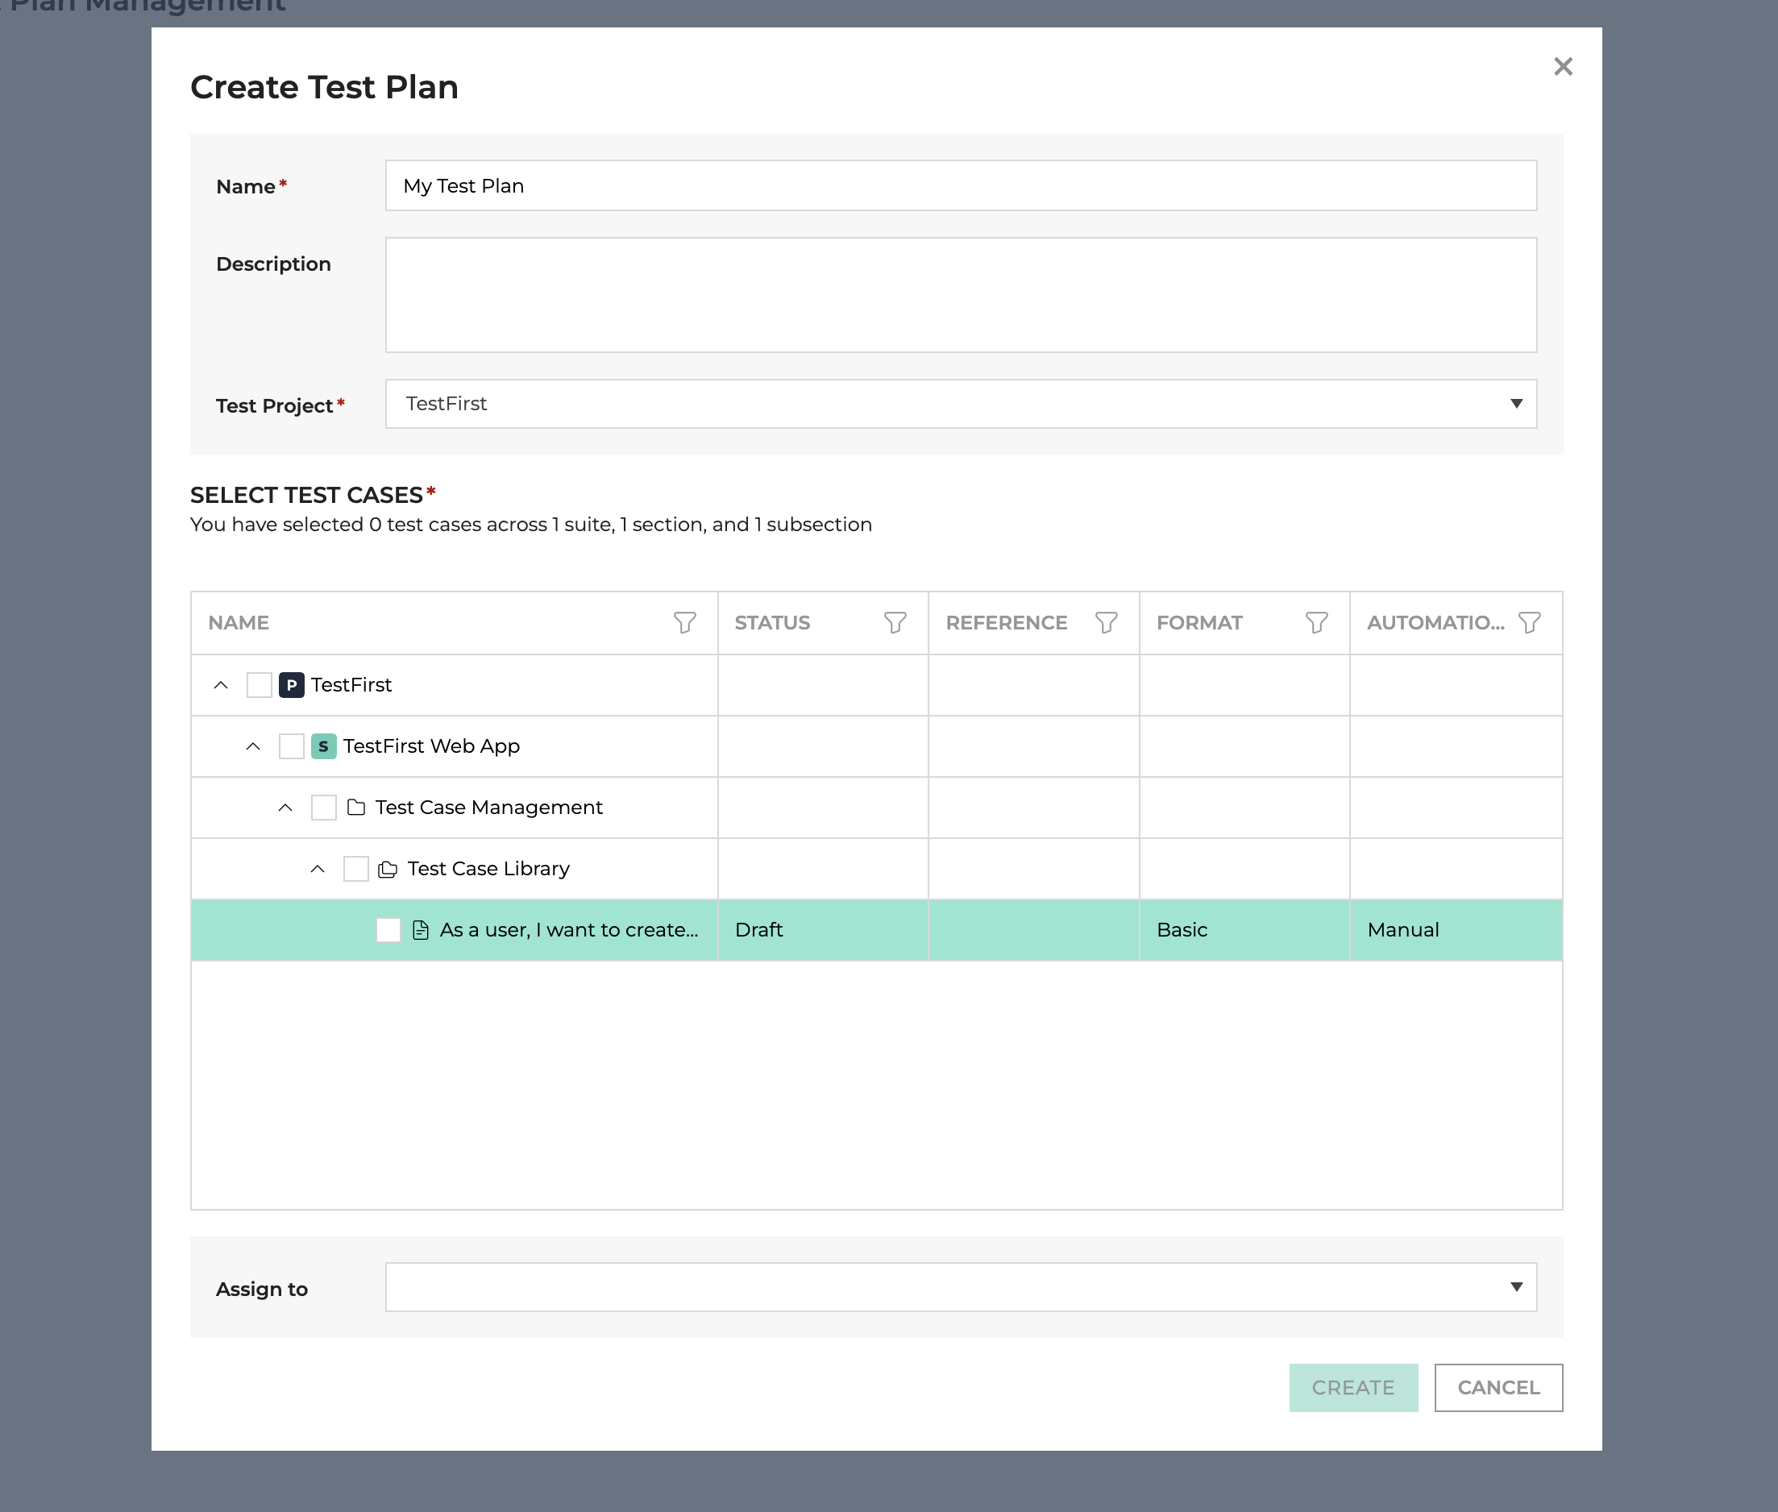Click the CREATE button
This screenshot has height=1512, width=1778.
point(1352,1387)
